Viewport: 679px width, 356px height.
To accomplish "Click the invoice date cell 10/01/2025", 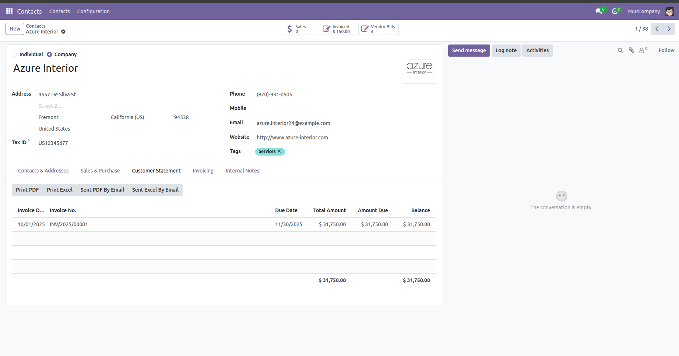I will click(x=31, y=224).
